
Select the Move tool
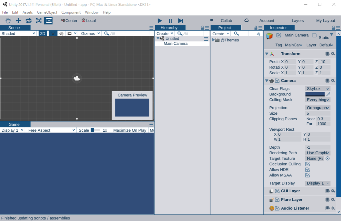18,20
